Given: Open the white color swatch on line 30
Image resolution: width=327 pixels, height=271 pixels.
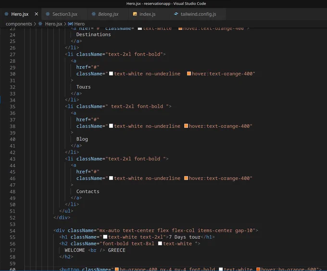Looking at the screenshot, I should point(111,74).
